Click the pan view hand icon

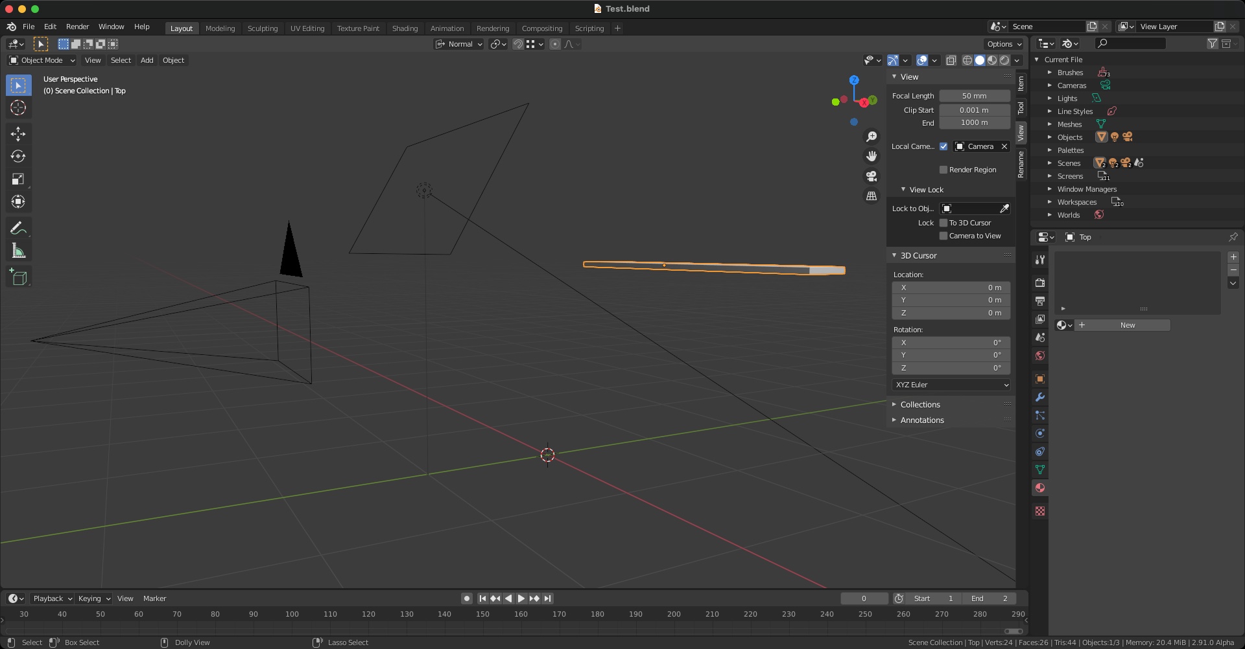click(871, 156)
